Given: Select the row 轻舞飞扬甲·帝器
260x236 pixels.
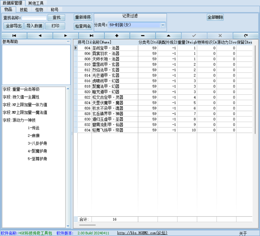Looking at the screenshot, I should point(108,130).
